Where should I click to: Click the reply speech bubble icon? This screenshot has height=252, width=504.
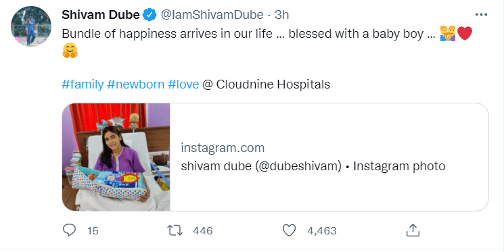click(x=69, y=230)
